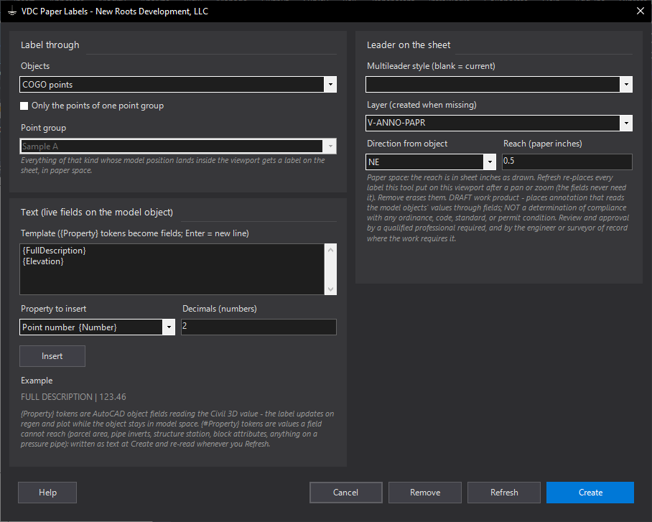Click the Cancel button
This screenshot has height=522, width=652.
pyautogui.click(x=345, y=493)
